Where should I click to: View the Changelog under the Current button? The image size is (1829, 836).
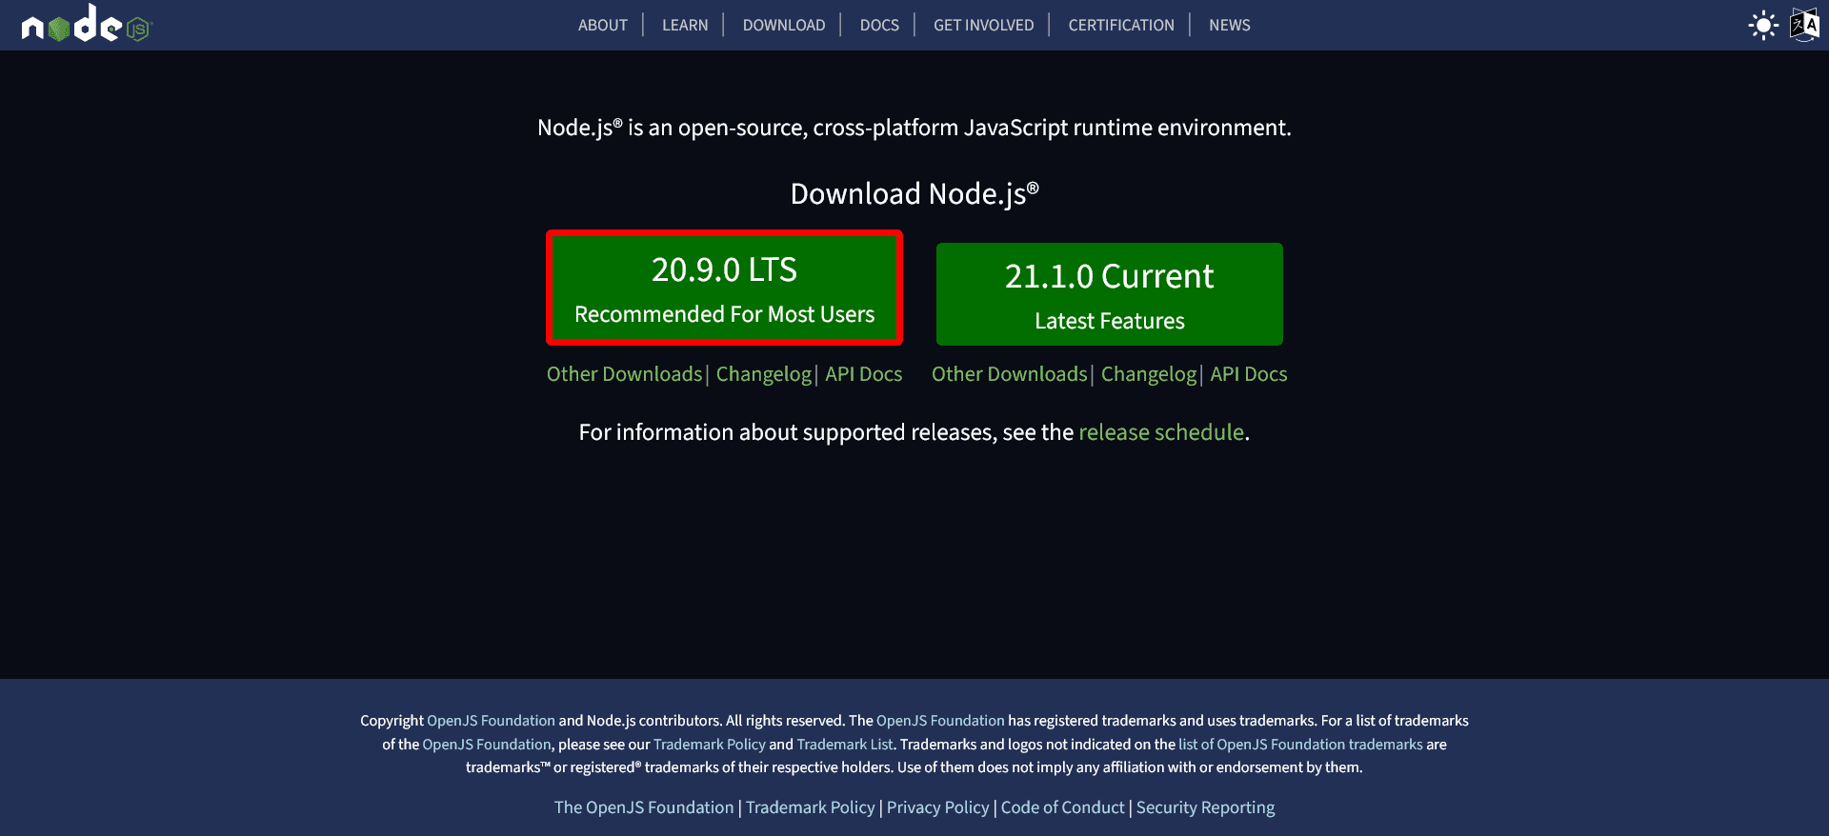point(1149,374)
